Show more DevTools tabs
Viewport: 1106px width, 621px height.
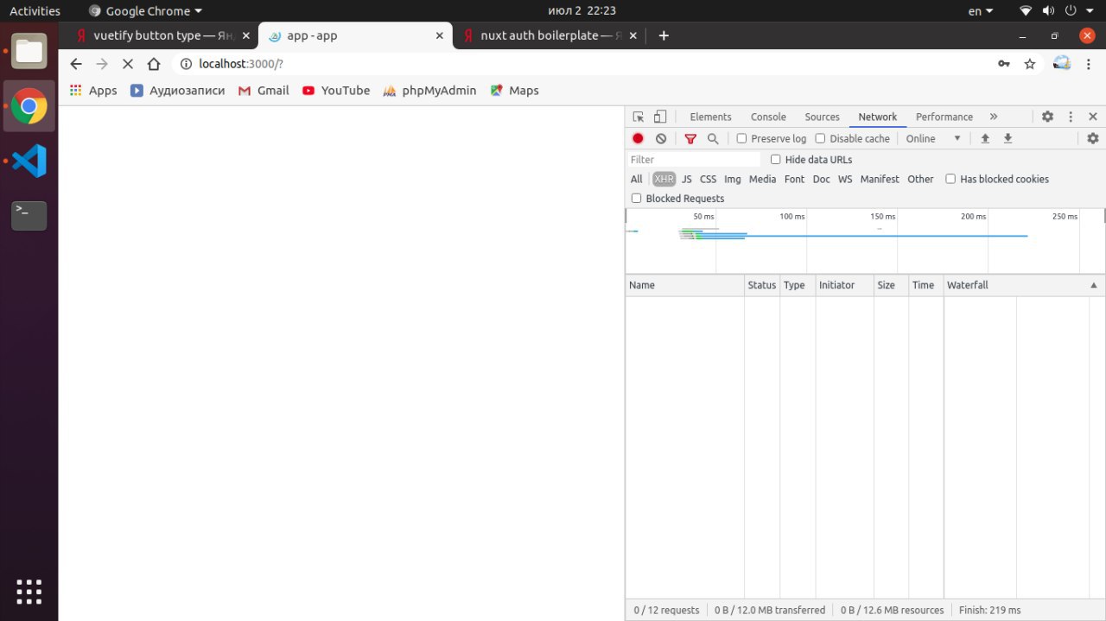[x=994, y=117]
